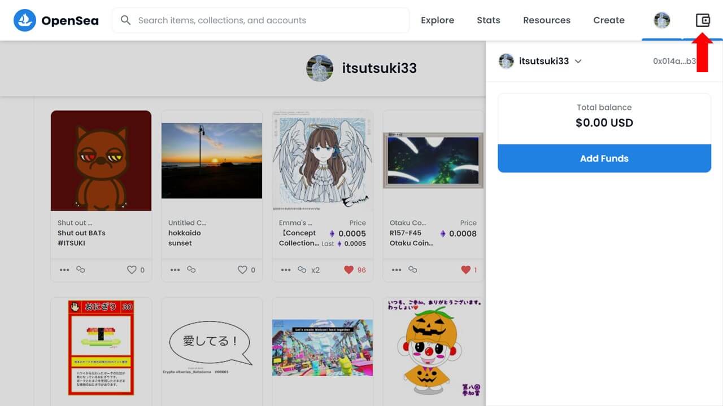
Task: Click the link icon on hokkaido sunset card
Action: tap(191, 270)
